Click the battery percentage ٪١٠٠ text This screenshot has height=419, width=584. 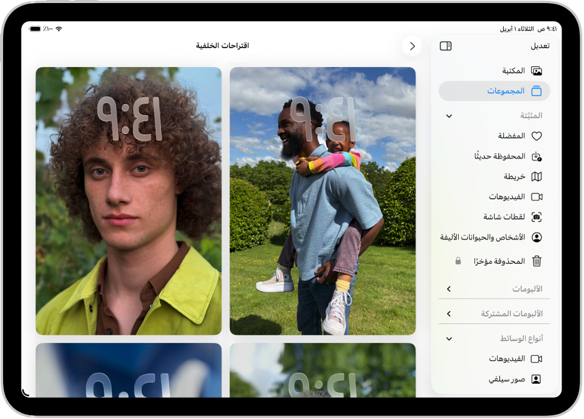pyautogui.click(x=47, y=29)
